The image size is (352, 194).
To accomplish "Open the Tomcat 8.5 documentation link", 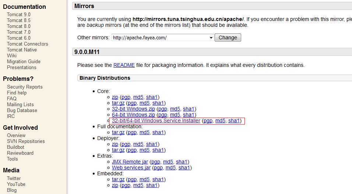I will (19, 20).
